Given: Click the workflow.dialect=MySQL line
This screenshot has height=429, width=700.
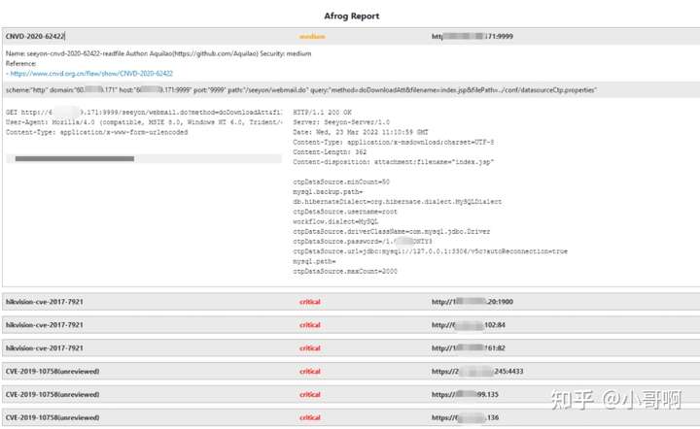Looking at the screenshot, I should (x=335, y=221).
